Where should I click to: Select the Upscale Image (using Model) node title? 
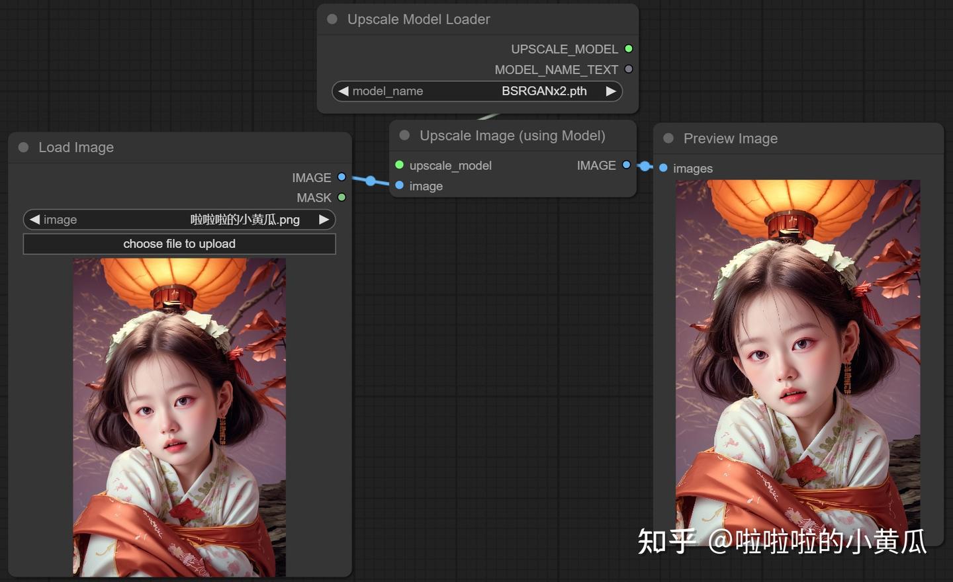pos(513,136)
